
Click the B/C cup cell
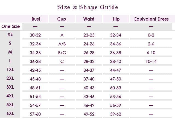pos(62,53)
